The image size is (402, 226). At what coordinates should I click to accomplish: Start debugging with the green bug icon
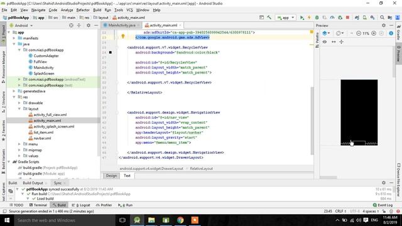click(x=317, y=18)
